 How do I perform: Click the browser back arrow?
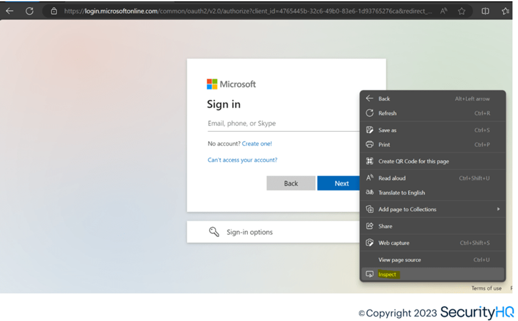point(9,11)
